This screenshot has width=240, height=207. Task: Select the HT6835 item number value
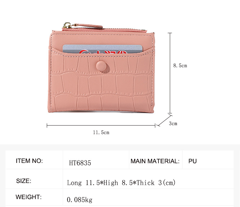(x=80, y=163)
